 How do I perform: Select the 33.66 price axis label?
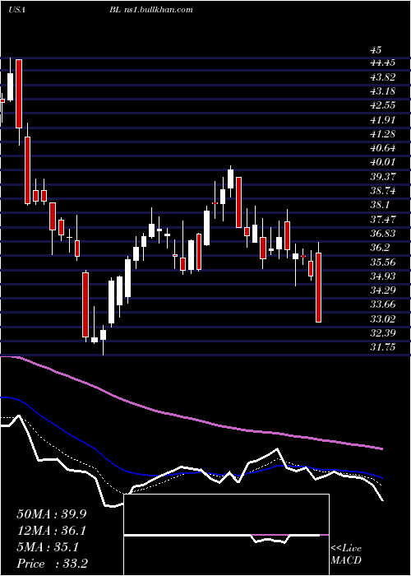pyautogui.click(x=383, y=304)
